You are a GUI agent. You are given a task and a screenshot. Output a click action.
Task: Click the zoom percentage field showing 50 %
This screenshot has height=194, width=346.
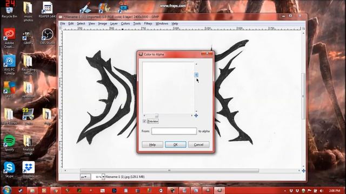(97, 177)
